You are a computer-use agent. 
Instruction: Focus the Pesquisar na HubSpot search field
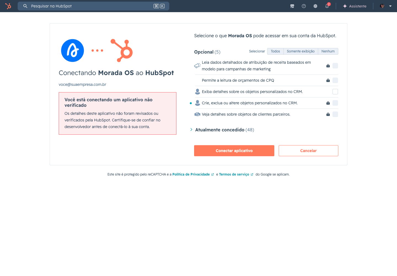pyautogui.click(x=93, y=6)
